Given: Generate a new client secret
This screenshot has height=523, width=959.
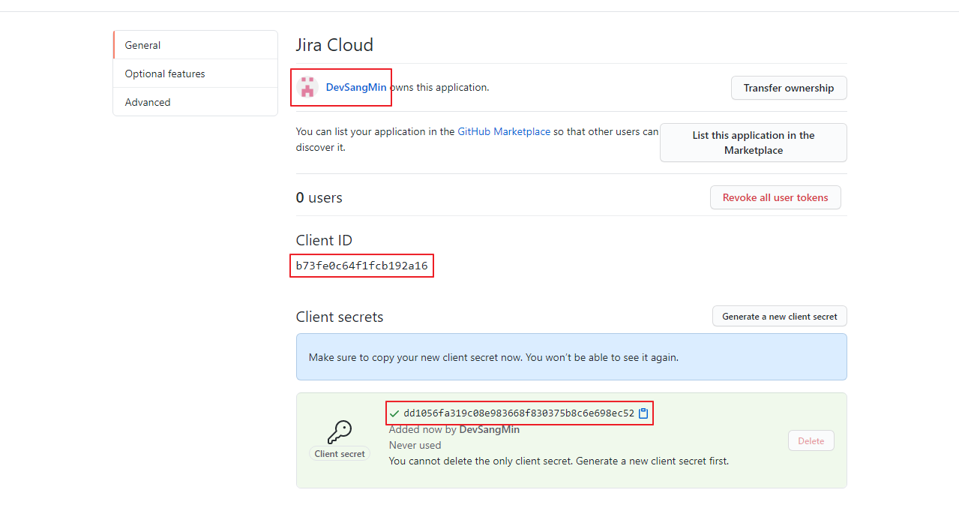Looking at the screenshot, I should 780,317.
